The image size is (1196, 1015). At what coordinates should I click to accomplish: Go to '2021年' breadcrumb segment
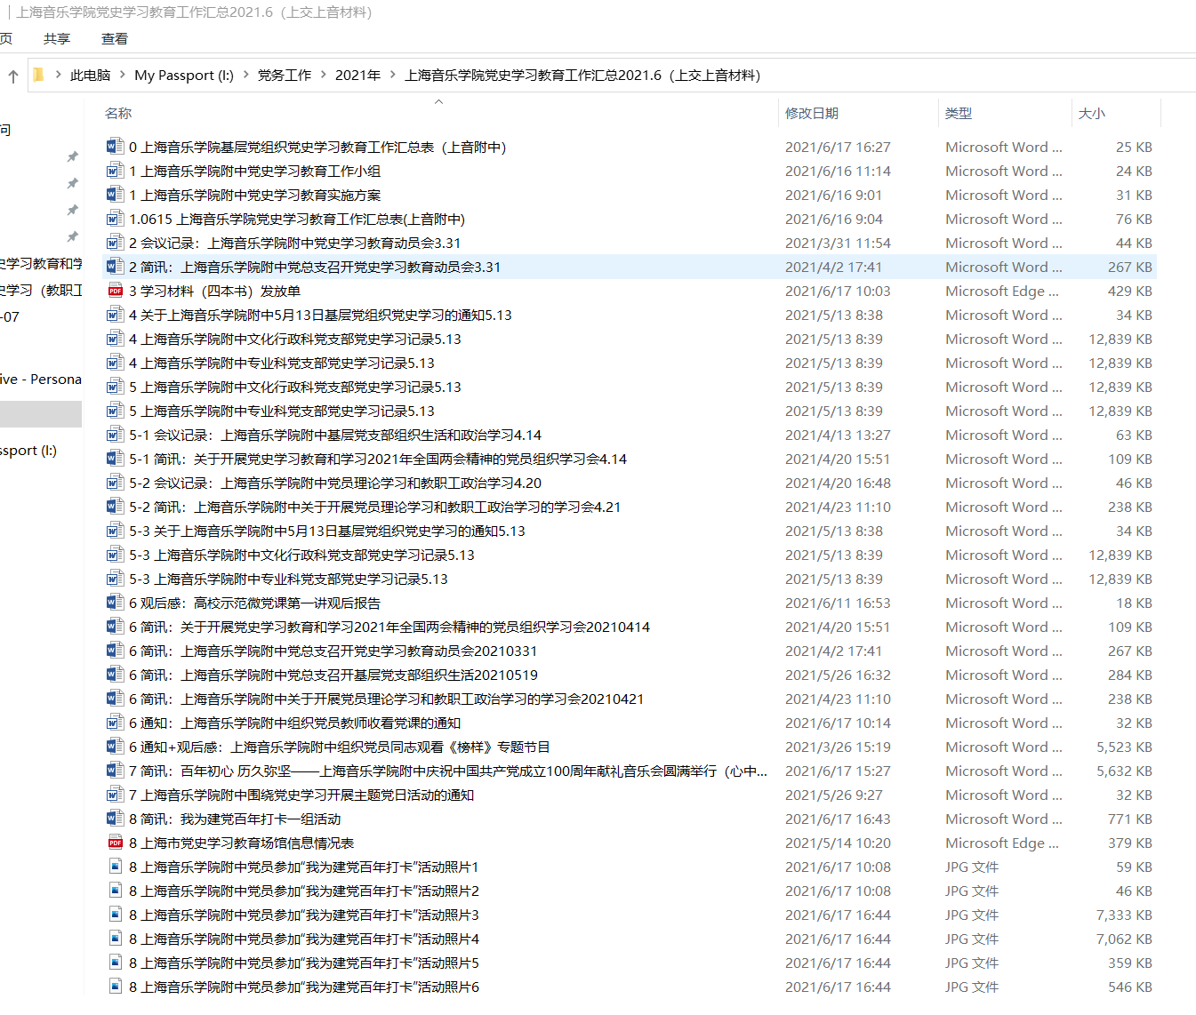tap(357, 76)
